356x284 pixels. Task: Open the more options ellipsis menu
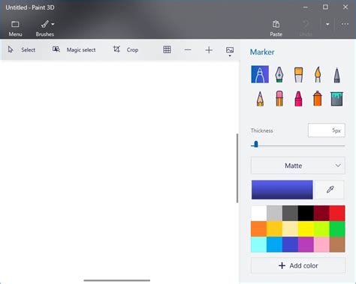(345, 24)
